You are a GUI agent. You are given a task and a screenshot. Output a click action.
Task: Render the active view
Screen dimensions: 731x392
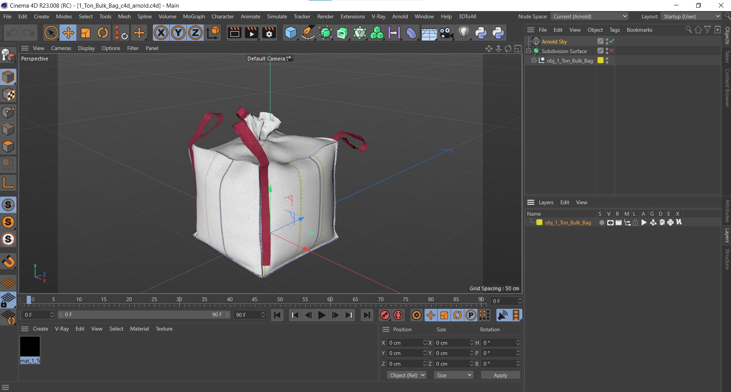coord(234,33)
